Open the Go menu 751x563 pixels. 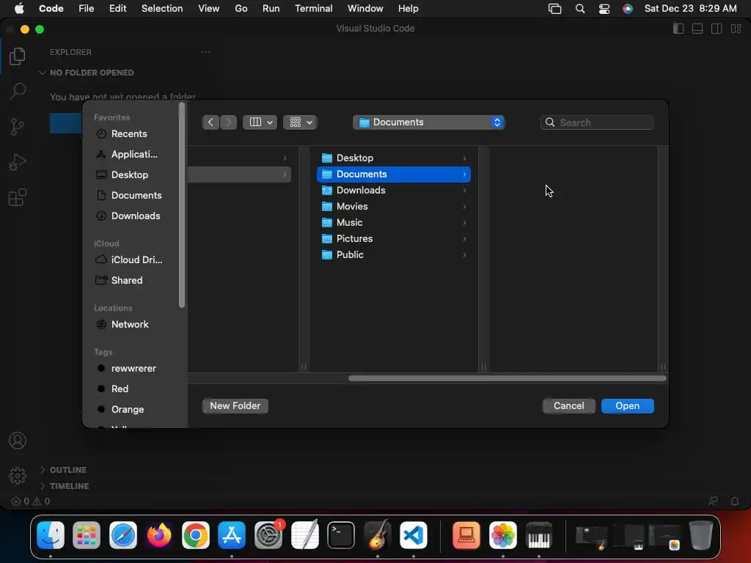[x=241, y=9]
